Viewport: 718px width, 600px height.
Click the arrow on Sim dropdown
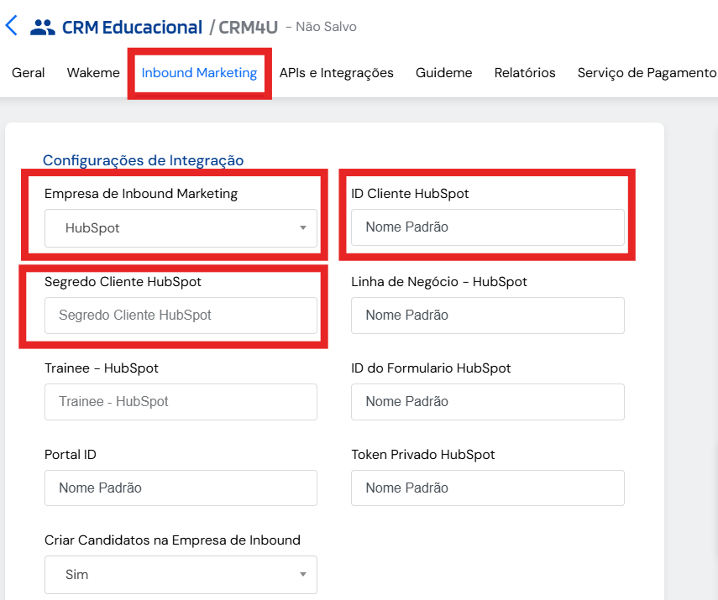click(x=302, y=574)
